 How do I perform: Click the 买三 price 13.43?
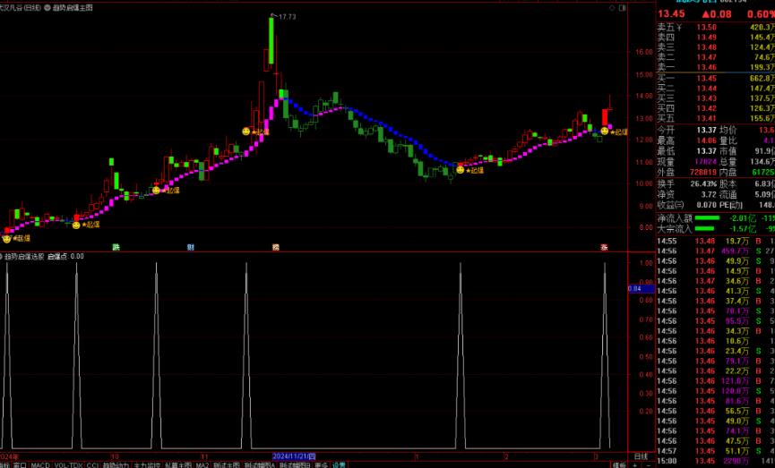(x=706, y=98)
